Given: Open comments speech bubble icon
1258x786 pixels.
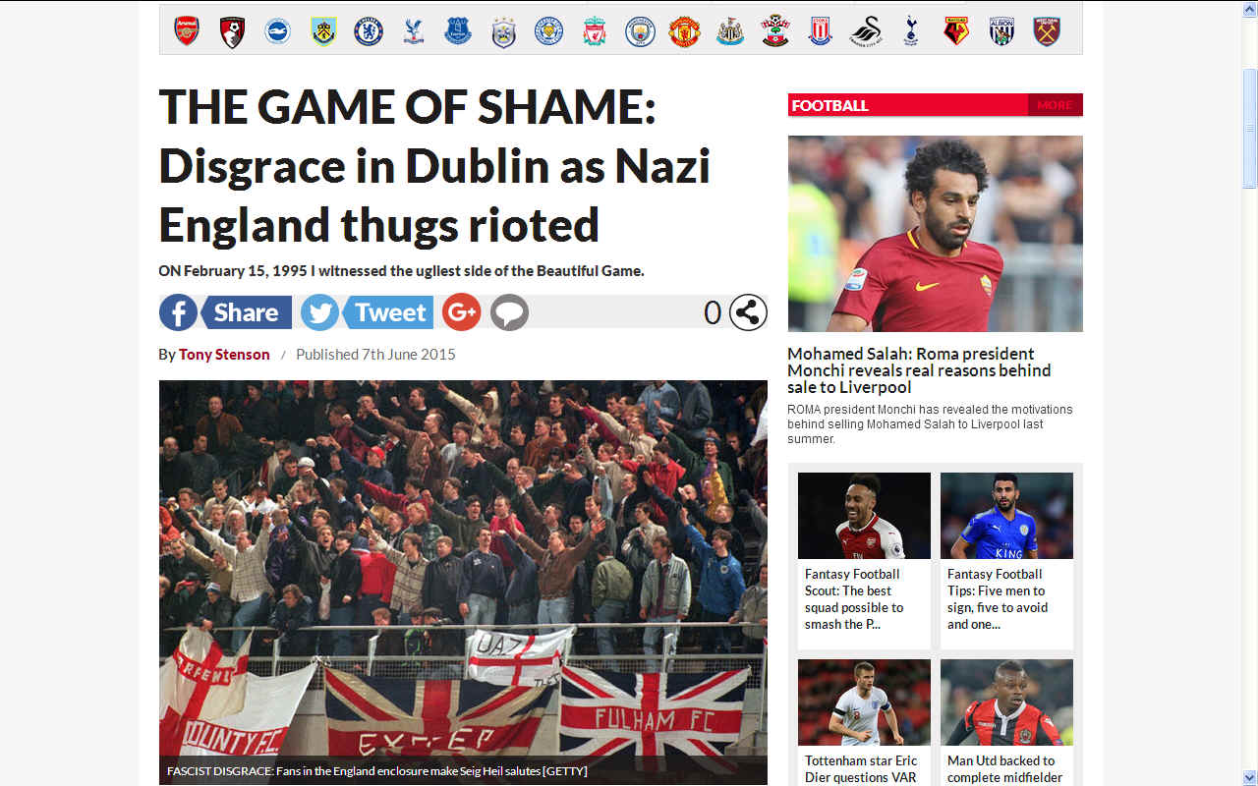Looking at the screenshot, I should [x=509, y=312].
